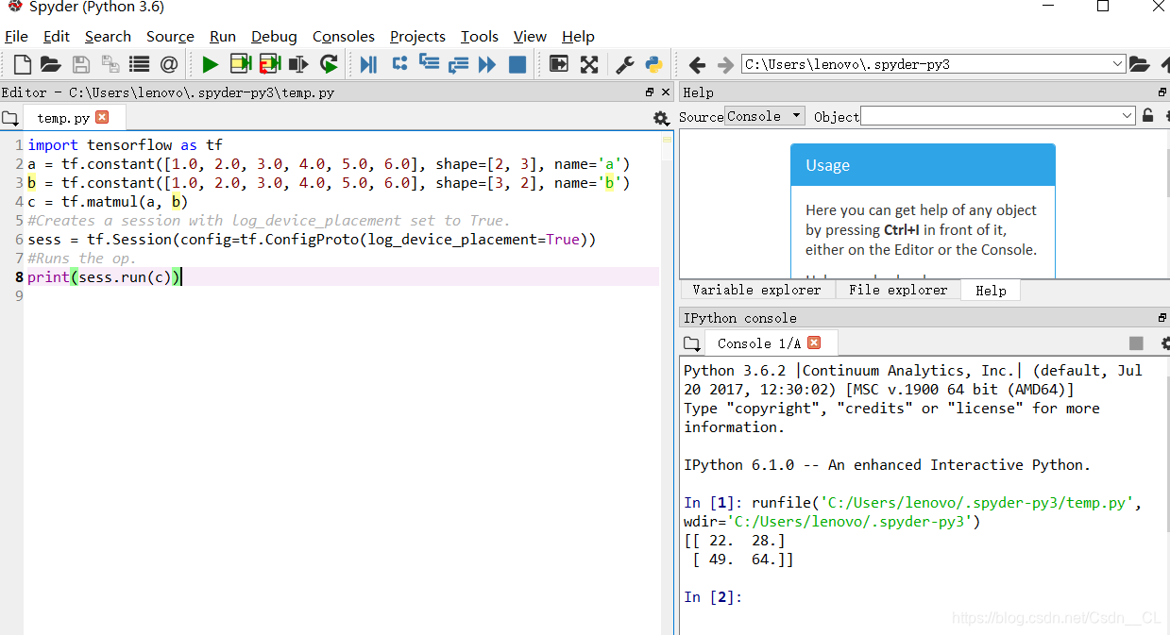Screen dimensions: 1170x635
Task: Toggle fullscreen mode with the arrows icon
Action: [x=589, y=64]
